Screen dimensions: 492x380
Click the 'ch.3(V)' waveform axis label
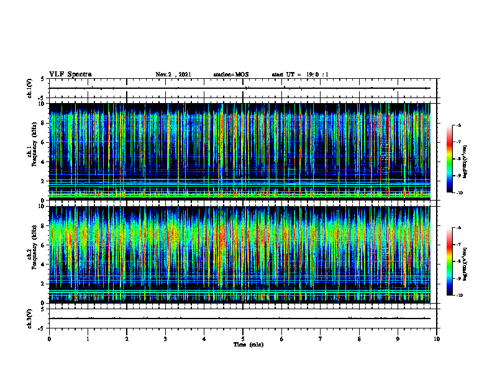tap(29, 319)
